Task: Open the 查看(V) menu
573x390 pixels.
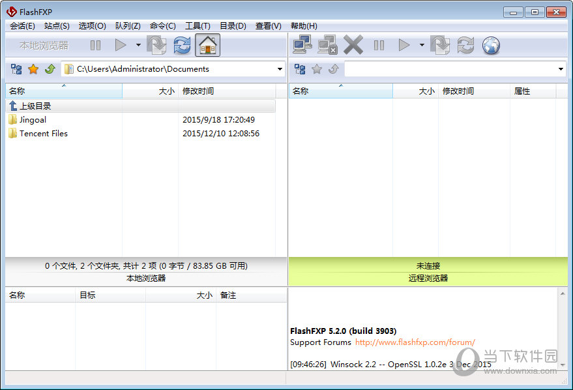Action: (268, 26)
